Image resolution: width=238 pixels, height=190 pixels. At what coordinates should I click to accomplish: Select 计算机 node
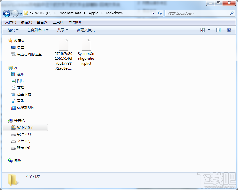[16, 121]
